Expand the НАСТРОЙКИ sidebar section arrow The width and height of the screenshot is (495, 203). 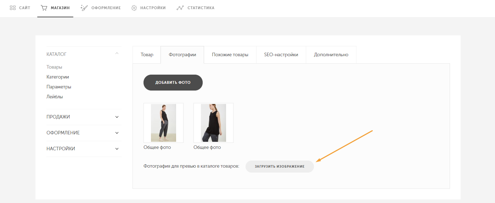(x=117, y=149)
